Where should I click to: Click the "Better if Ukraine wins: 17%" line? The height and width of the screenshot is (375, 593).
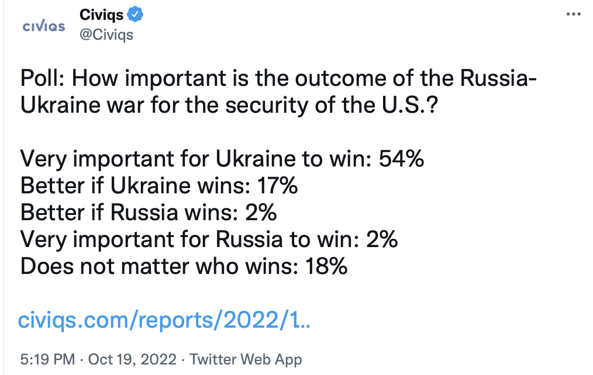(x=159, y=186)
